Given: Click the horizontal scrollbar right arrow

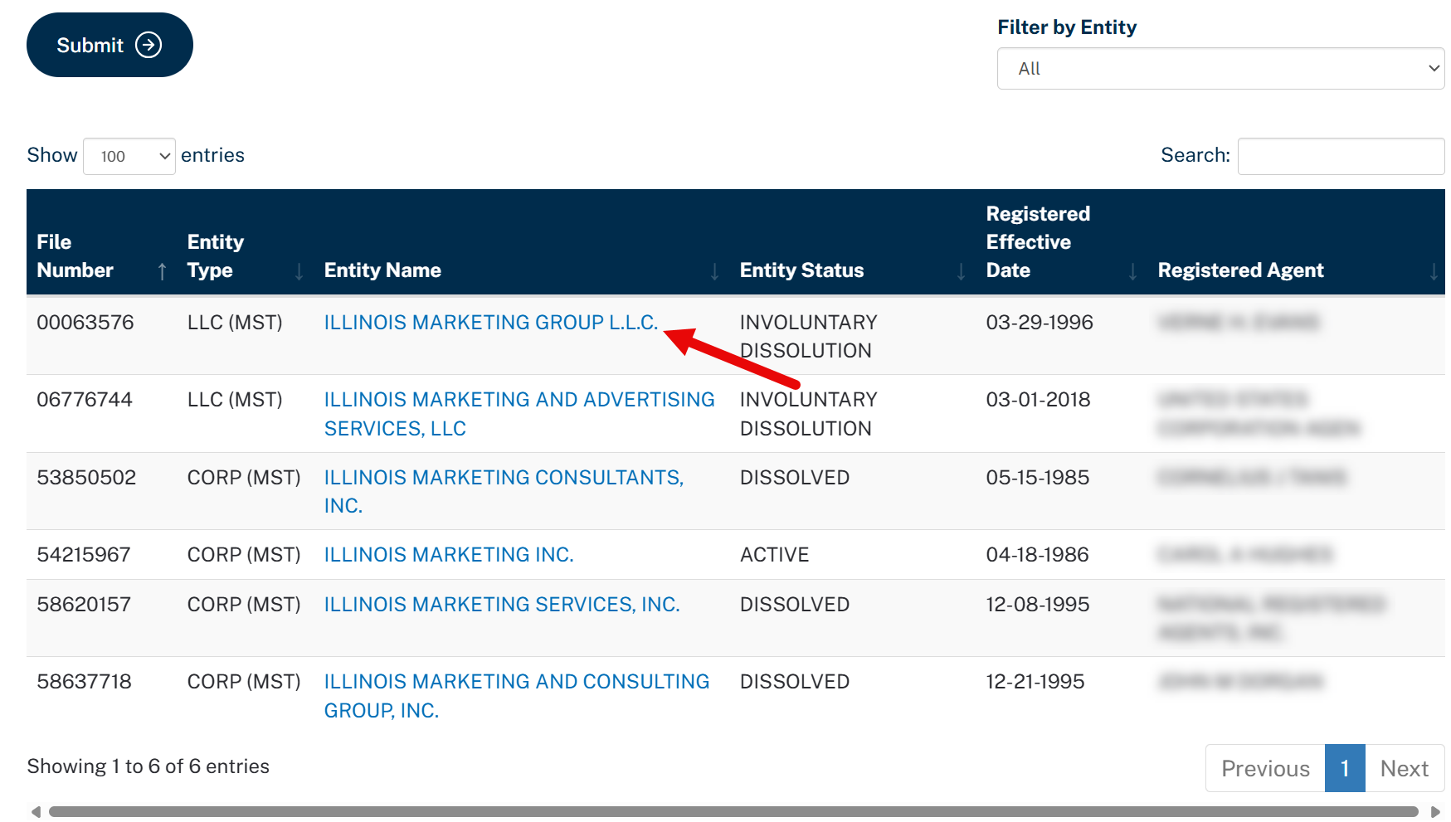Looking at the screenshot, I should tap(1435, 812).
